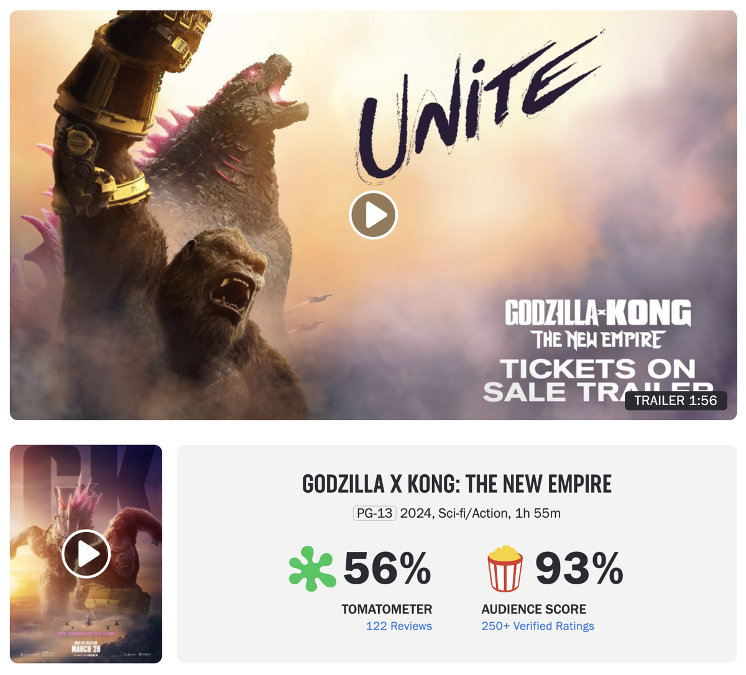Click the TOMATOMETER label text
Screen dimensions: 746x675
(x=387, y=609)
